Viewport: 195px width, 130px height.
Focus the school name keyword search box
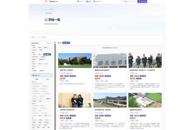(97, 37)
